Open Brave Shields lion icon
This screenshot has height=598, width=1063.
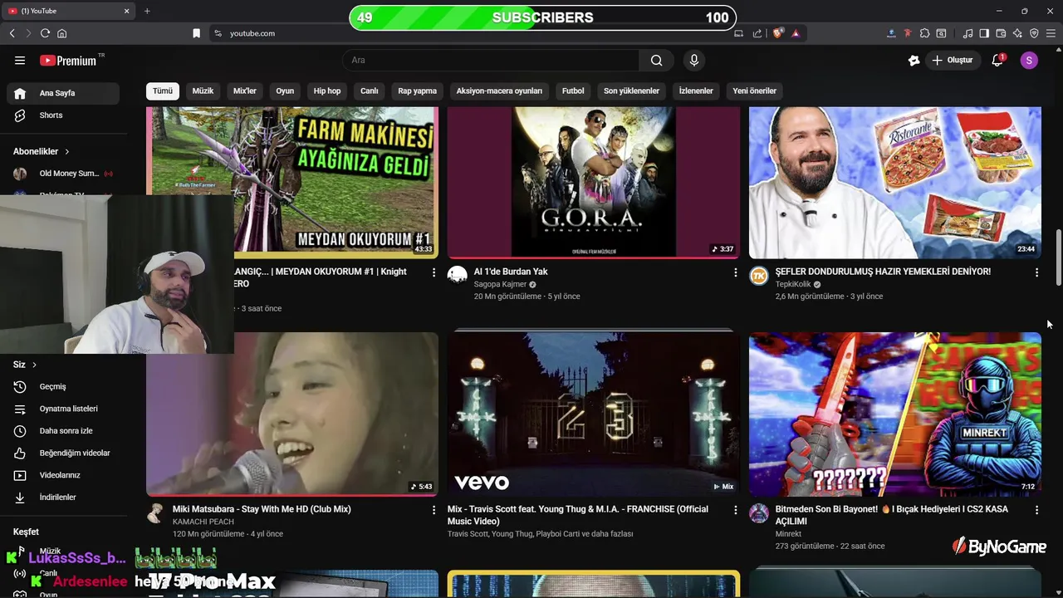point(778,33)
